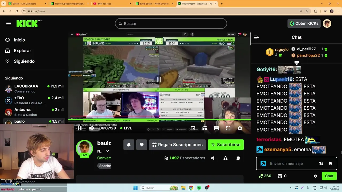Switch to kick.com/popout browser tab

coord(69,4)
